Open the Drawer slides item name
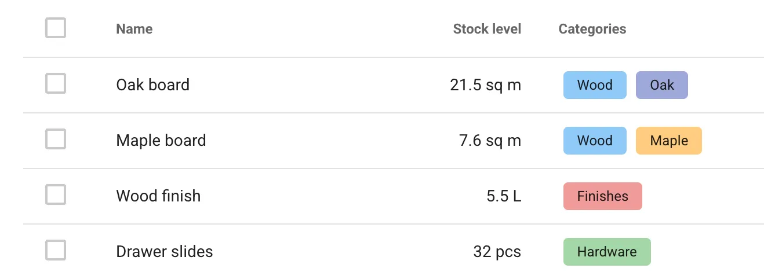Viewport: 764px width, 279px height. 165,252
